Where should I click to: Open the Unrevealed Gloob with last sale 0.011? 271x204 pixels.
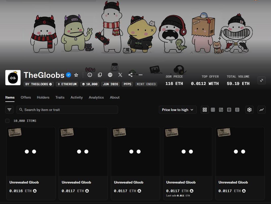click(188, 163)
